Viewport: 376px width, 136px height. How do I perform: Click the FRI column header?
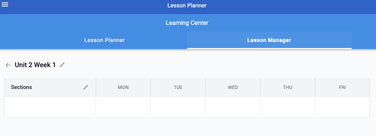coord(342,87)
